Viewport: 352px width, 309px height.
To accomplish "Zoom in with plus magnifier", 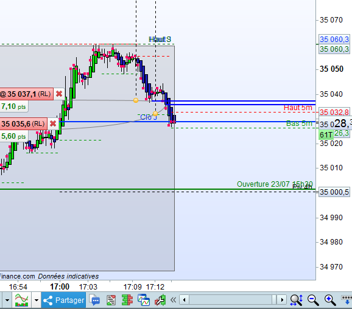I will tap(331, 300).
